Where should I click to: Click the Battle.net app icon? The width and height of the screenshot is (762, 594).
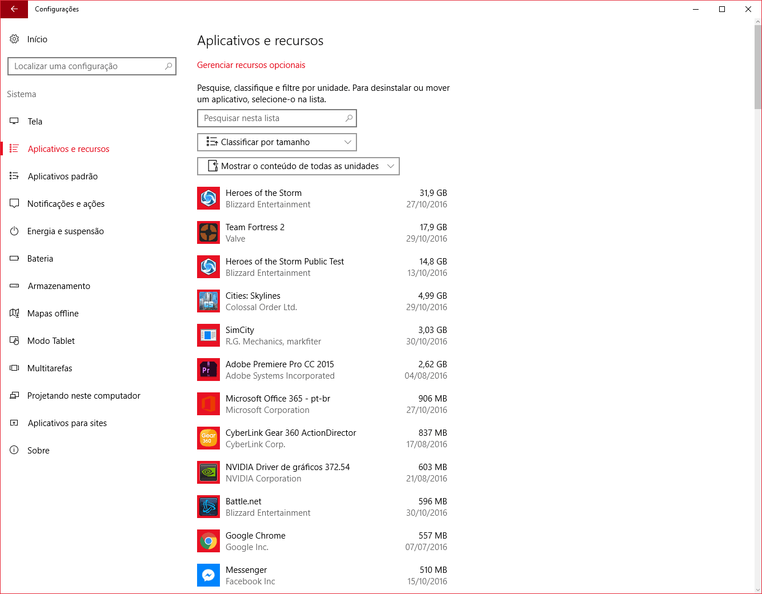[x=208, y=507]
